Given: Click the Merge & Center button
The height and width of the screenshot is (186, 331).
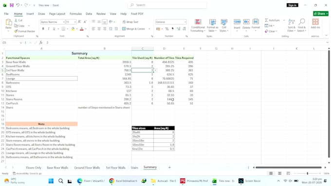Looking at the screenshot, I should 134,29.
